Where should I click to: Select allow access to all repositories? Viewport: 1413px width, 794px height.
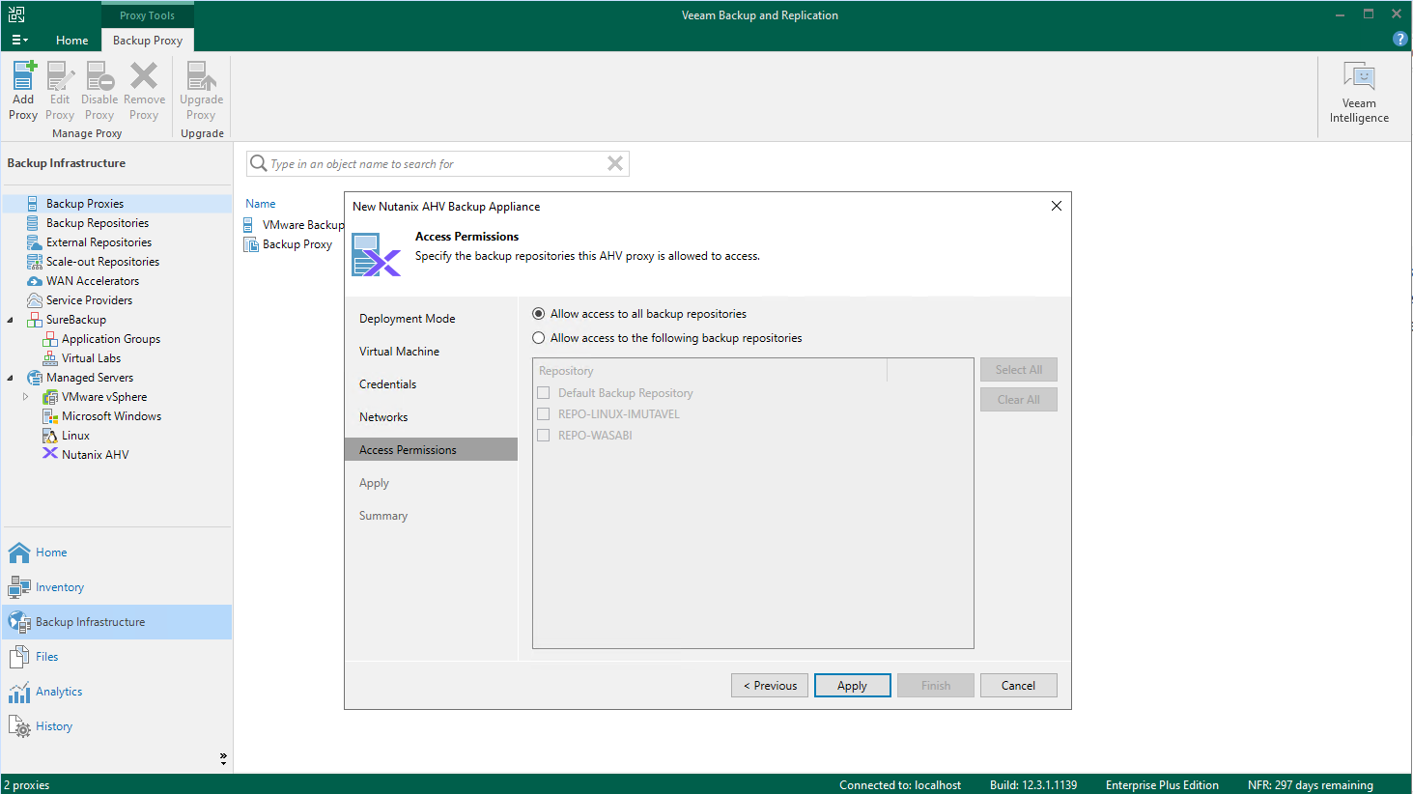click(539, 314)
